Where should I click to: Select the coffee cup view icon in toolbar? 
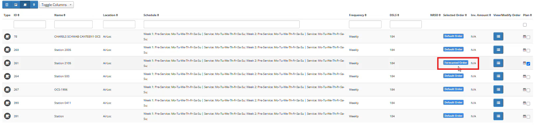click(25, 5)
